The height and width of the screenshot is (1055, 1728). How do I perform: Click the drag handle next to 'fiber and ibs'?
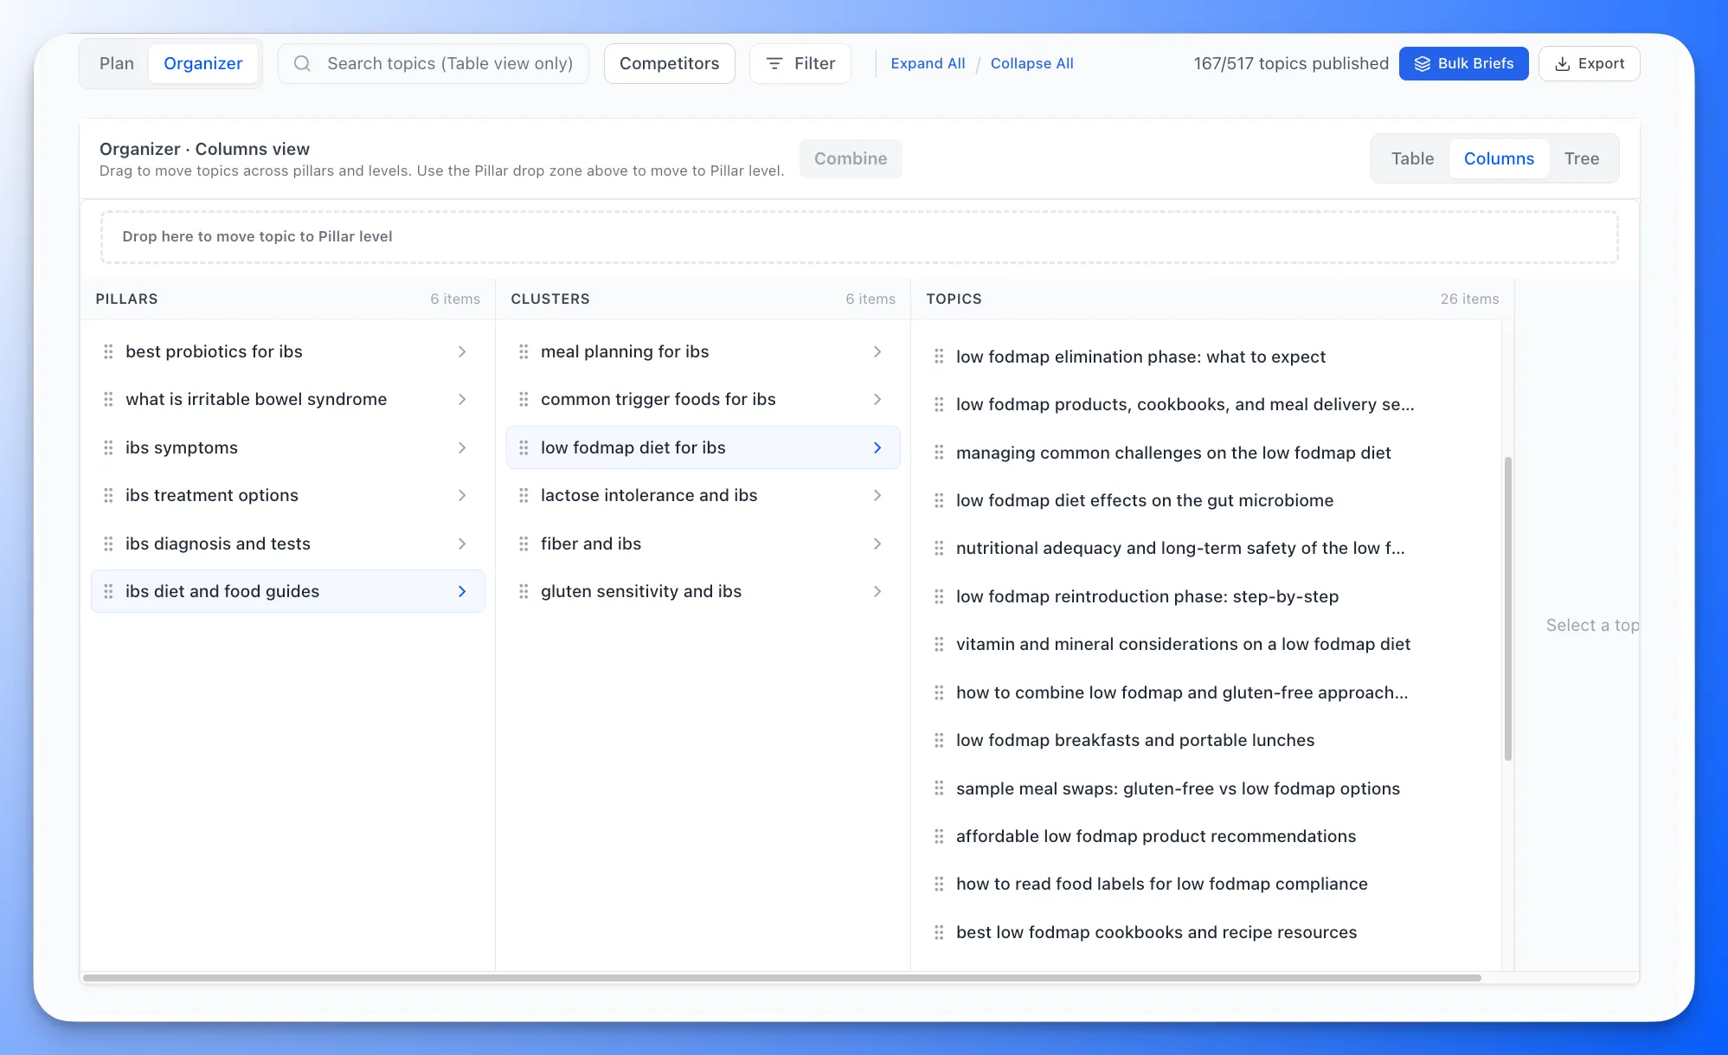[524, 544]
